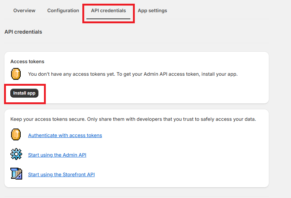Click the gear icon beside Admin API link

16,154
